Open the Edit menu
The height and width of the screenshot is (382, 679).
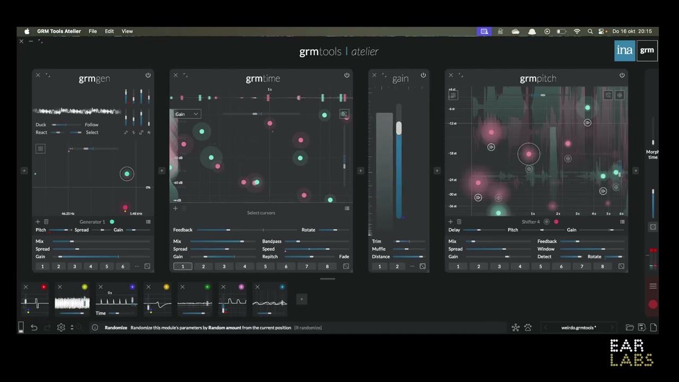(109, 31)
